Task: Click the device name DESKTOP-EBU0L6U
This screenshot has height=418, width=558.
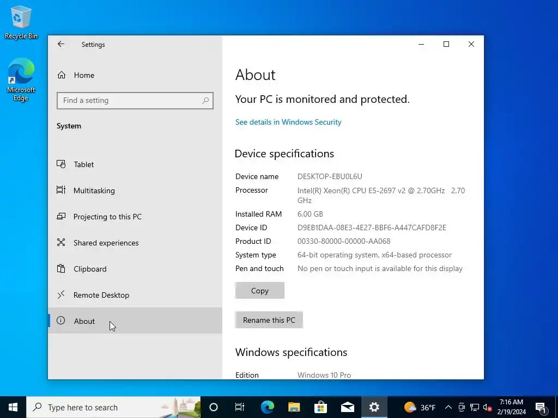Action: click(x=330, y=176)
